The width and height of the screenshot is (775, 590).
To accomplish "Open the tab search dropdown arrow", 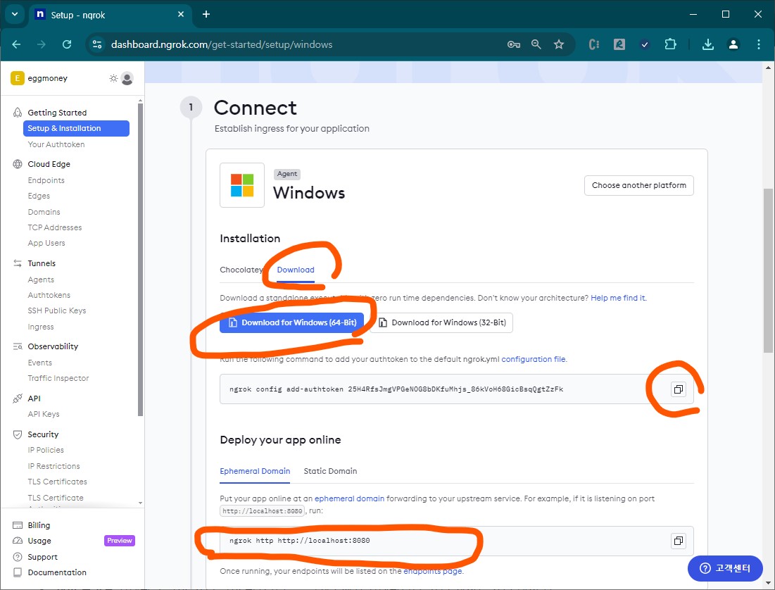I will click(x=15, y=14).
